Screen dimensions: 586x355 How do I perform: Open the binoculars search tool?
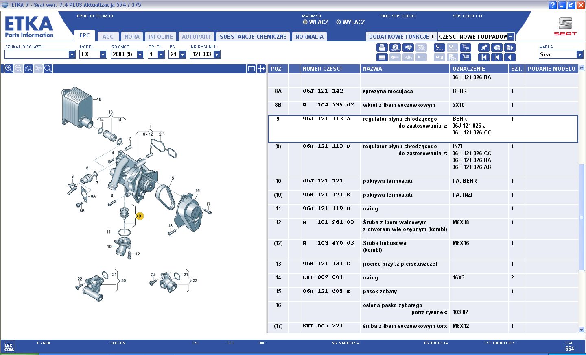(408, 48)
